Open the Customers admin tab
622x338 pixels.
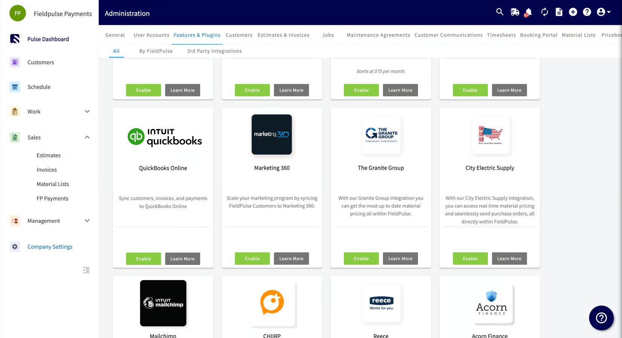pyautogui.click(x=239, y=35)
